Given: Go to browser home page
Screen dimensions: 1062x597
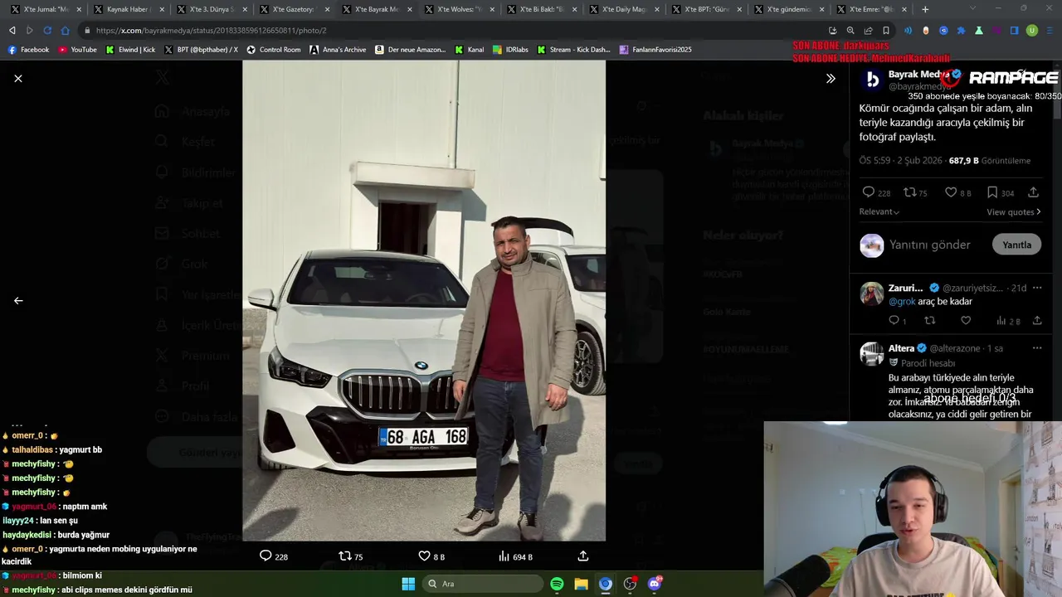Looking at the screenshot, I should coord(66,30).
